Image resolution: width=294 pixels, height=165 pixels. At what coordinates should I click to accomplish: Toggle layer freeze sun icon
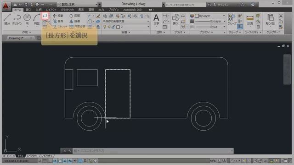tap(109, 27)
